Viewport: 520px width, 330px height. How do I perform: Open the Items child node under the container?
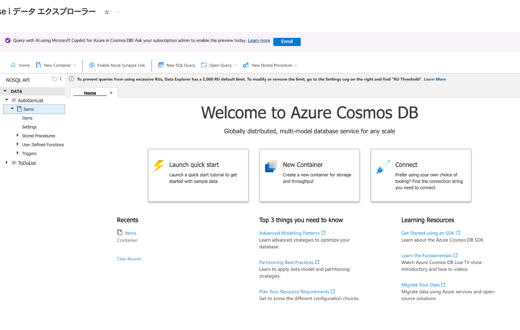pyautogui.click(x=27, y=118)
